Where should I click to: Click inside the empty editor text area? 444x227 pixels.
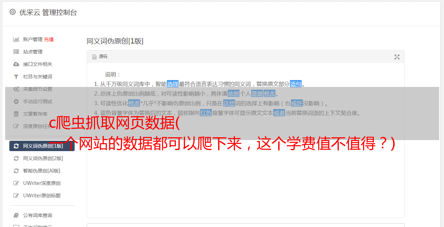[x=245, y=172]
